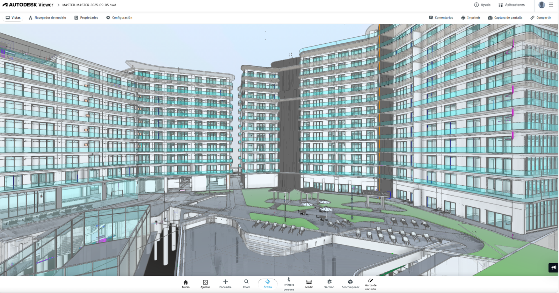Take a Captura de pantalla

tap(505, 17)
